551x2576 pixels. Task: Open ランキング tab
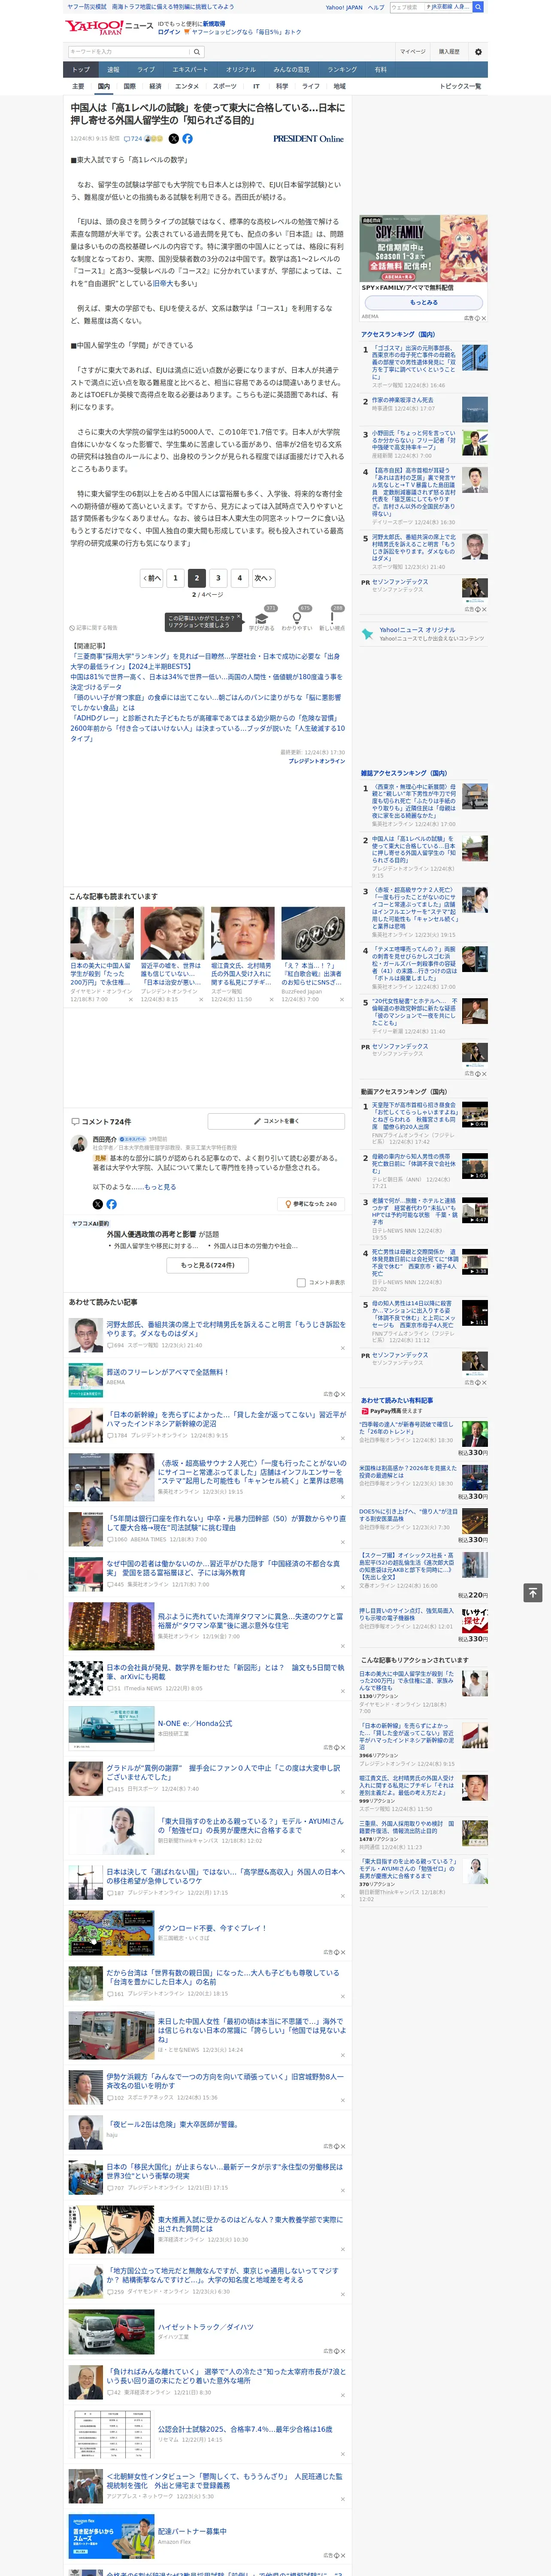(x=342, y=70)
